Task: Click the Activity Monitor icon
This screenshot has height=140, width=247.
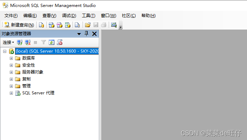Action: click(114, 25)
